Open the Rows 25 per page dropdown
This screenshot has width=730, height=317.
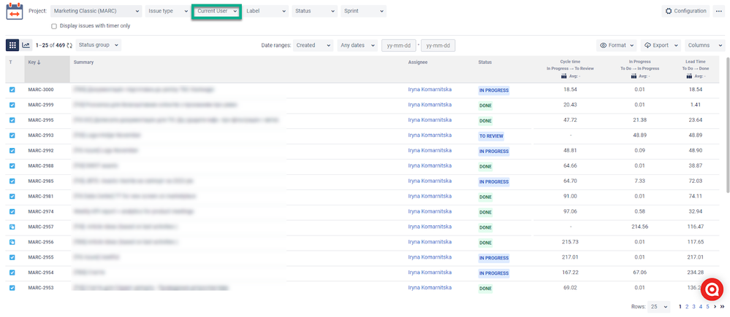[658, 307]
